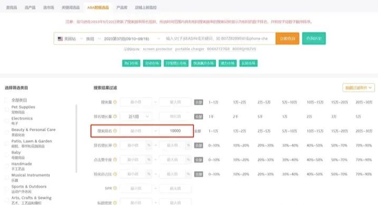Switch to the 店铺上新监控 tab
378x205 pixels.
[146, 7]
